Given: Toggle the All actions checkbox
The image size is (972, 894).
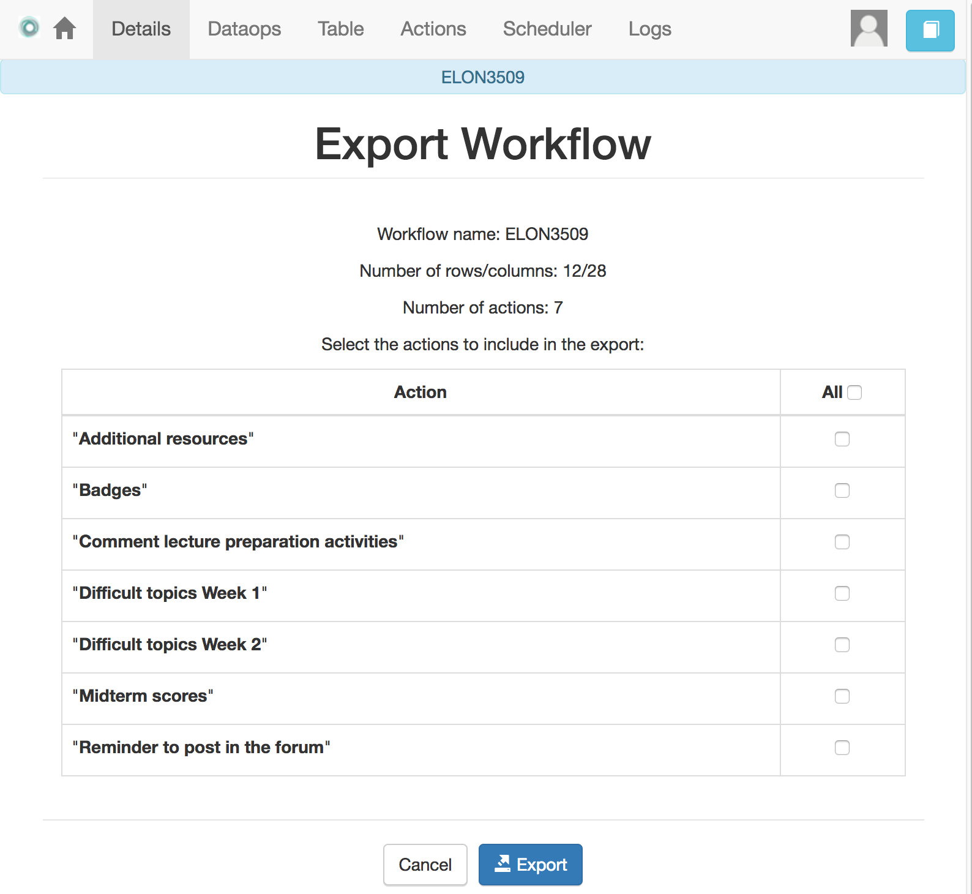Looking at the screenshot, I should click(854, 393).
